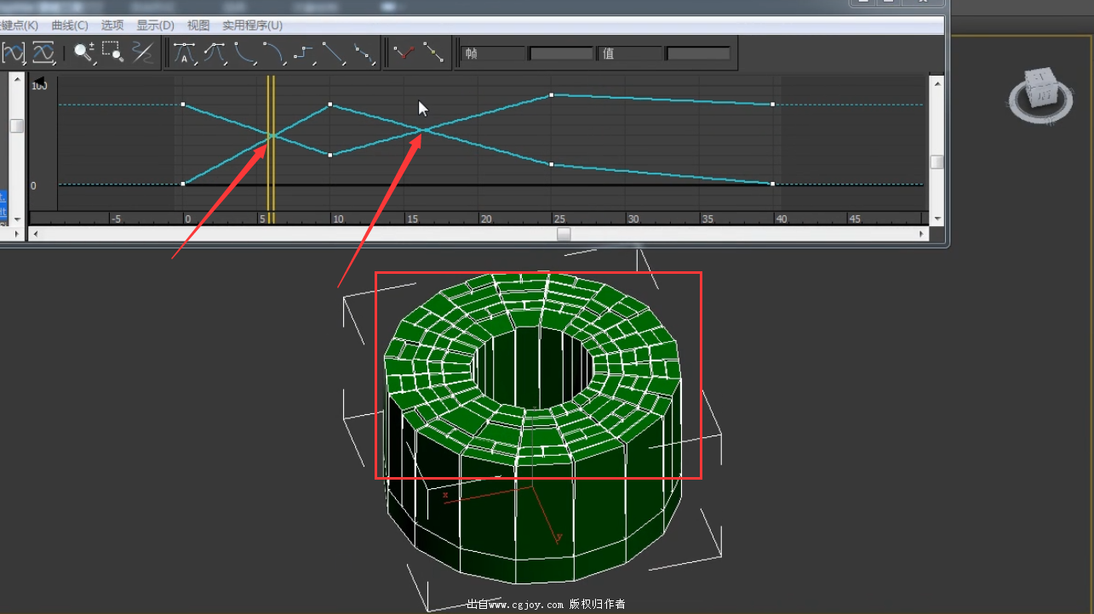Set tangents to Slow
1094x614 pixels.
coord(274,54)
